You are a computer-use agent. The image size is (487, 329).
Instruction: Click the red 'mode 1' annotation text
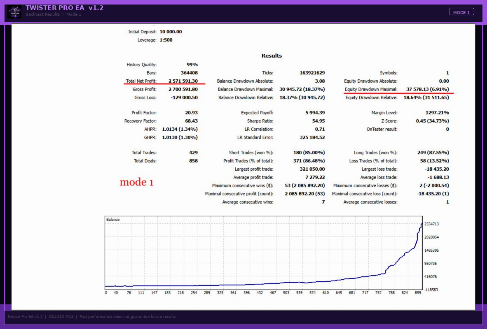click(137, 183)
